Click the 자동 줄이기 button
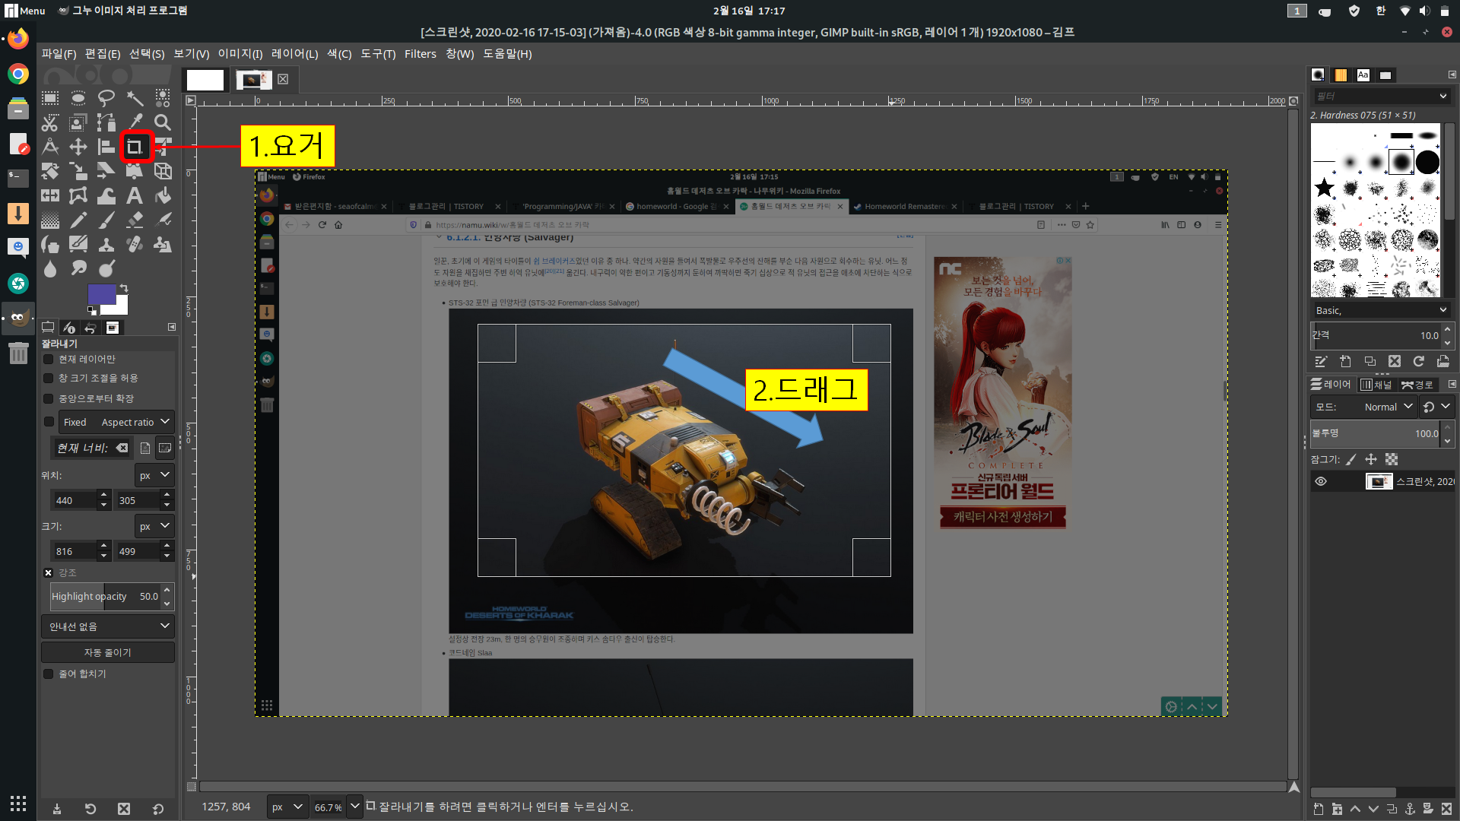Screen dimensions: 1460x821 pos(108,652)
